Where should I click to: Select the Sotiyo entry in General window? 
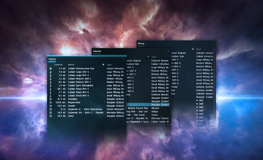click(155, 111)
